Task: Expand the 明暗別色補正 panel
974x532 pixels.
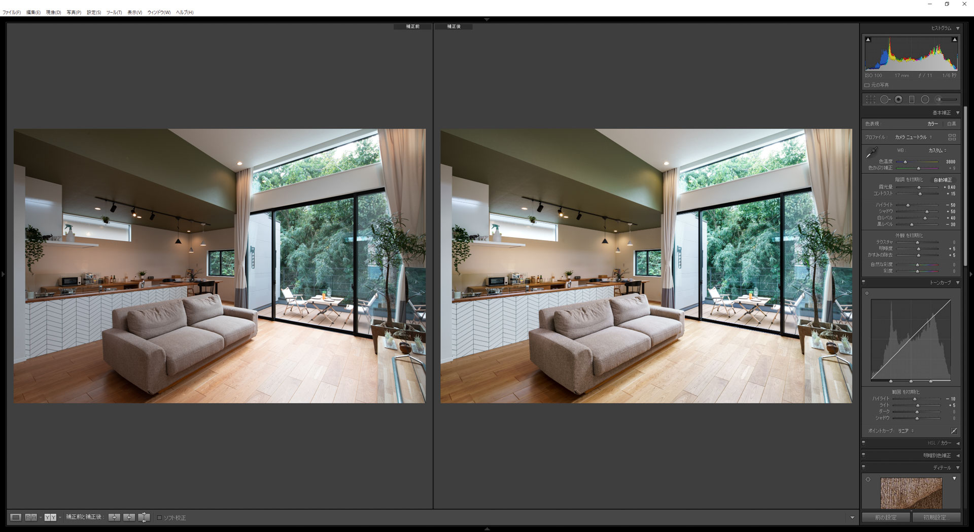Action: pos(957,455)
